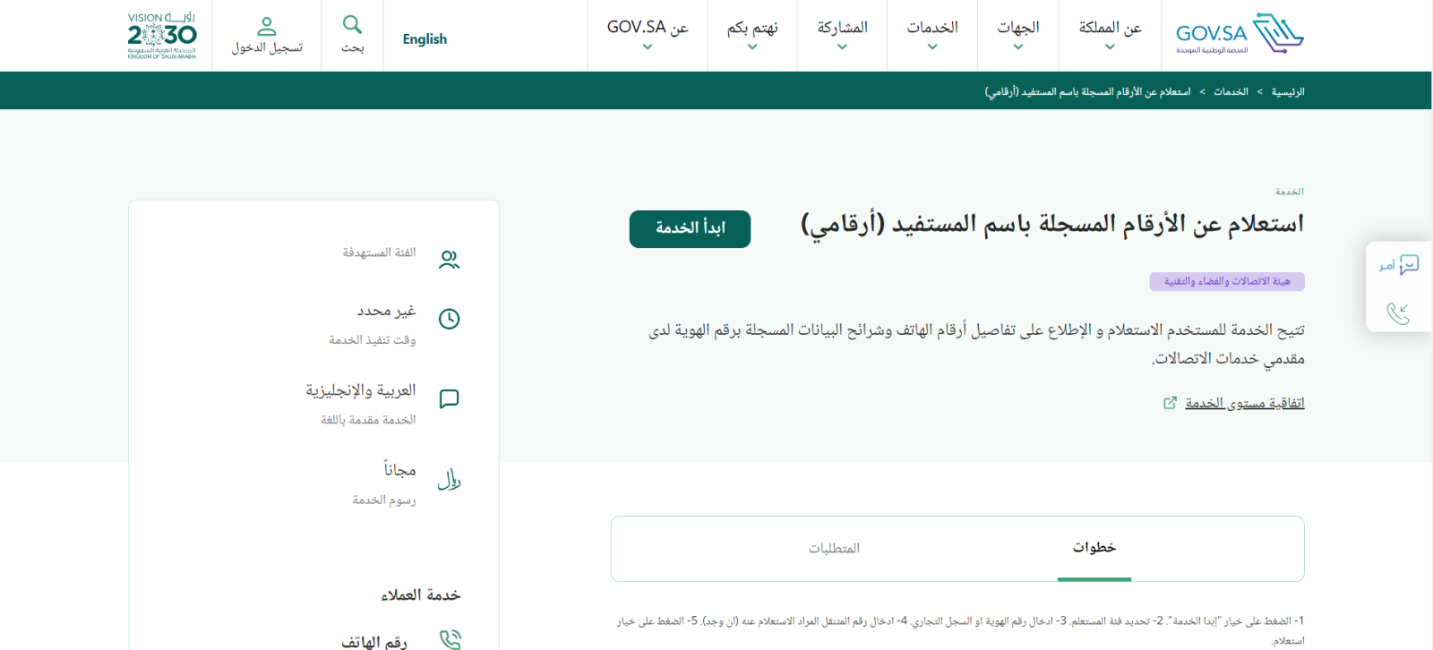This screenshot has width=1433, height=650.
Task: Open the المشاركة menu
Action: coord(842,36)
